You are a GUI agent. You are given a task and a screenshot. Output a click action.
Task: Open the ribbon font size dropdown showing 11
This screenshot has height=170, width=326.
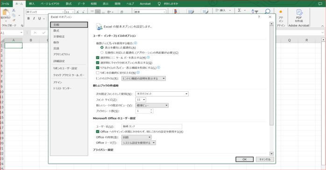(x=73, y=12)
